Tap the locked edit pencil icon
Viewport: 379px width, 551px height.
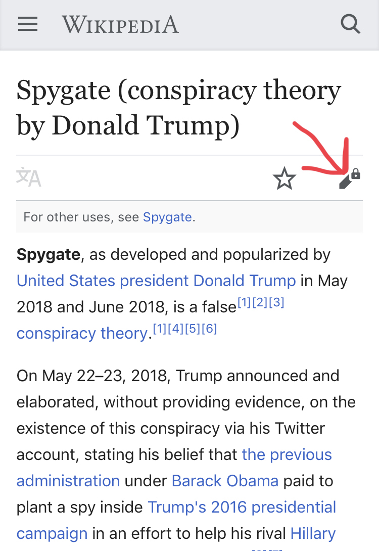pos(350,178)
